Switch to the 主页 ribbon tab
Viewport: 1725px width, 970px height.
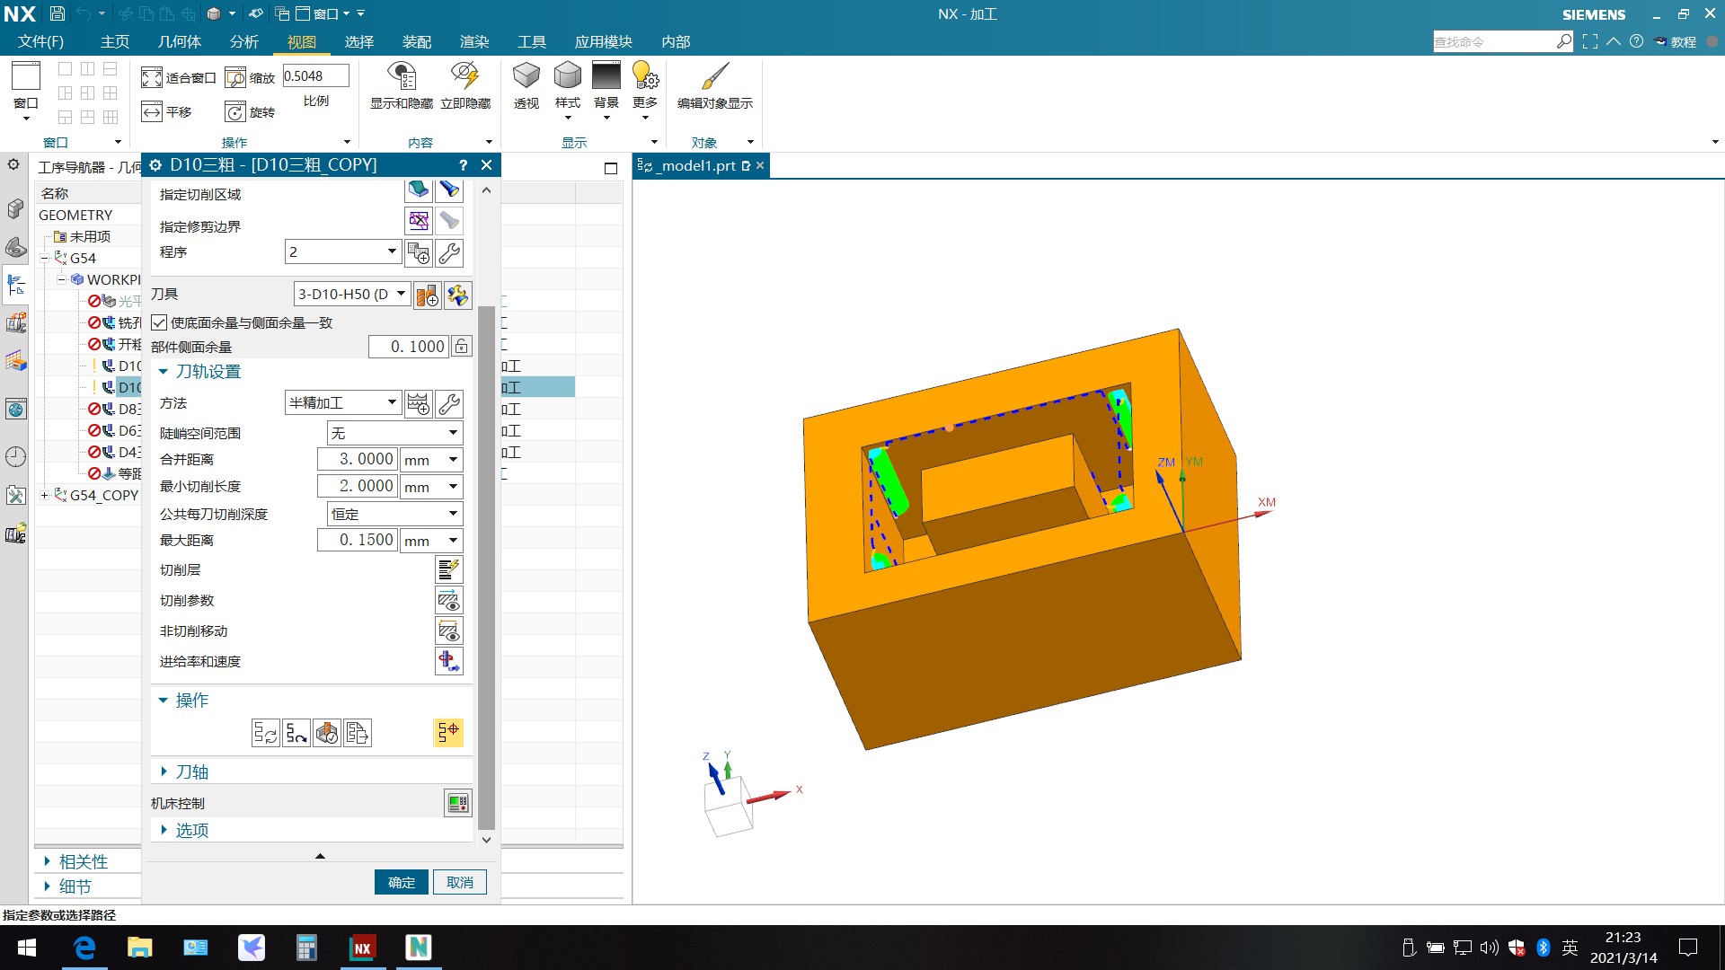[x=114, y=41]
